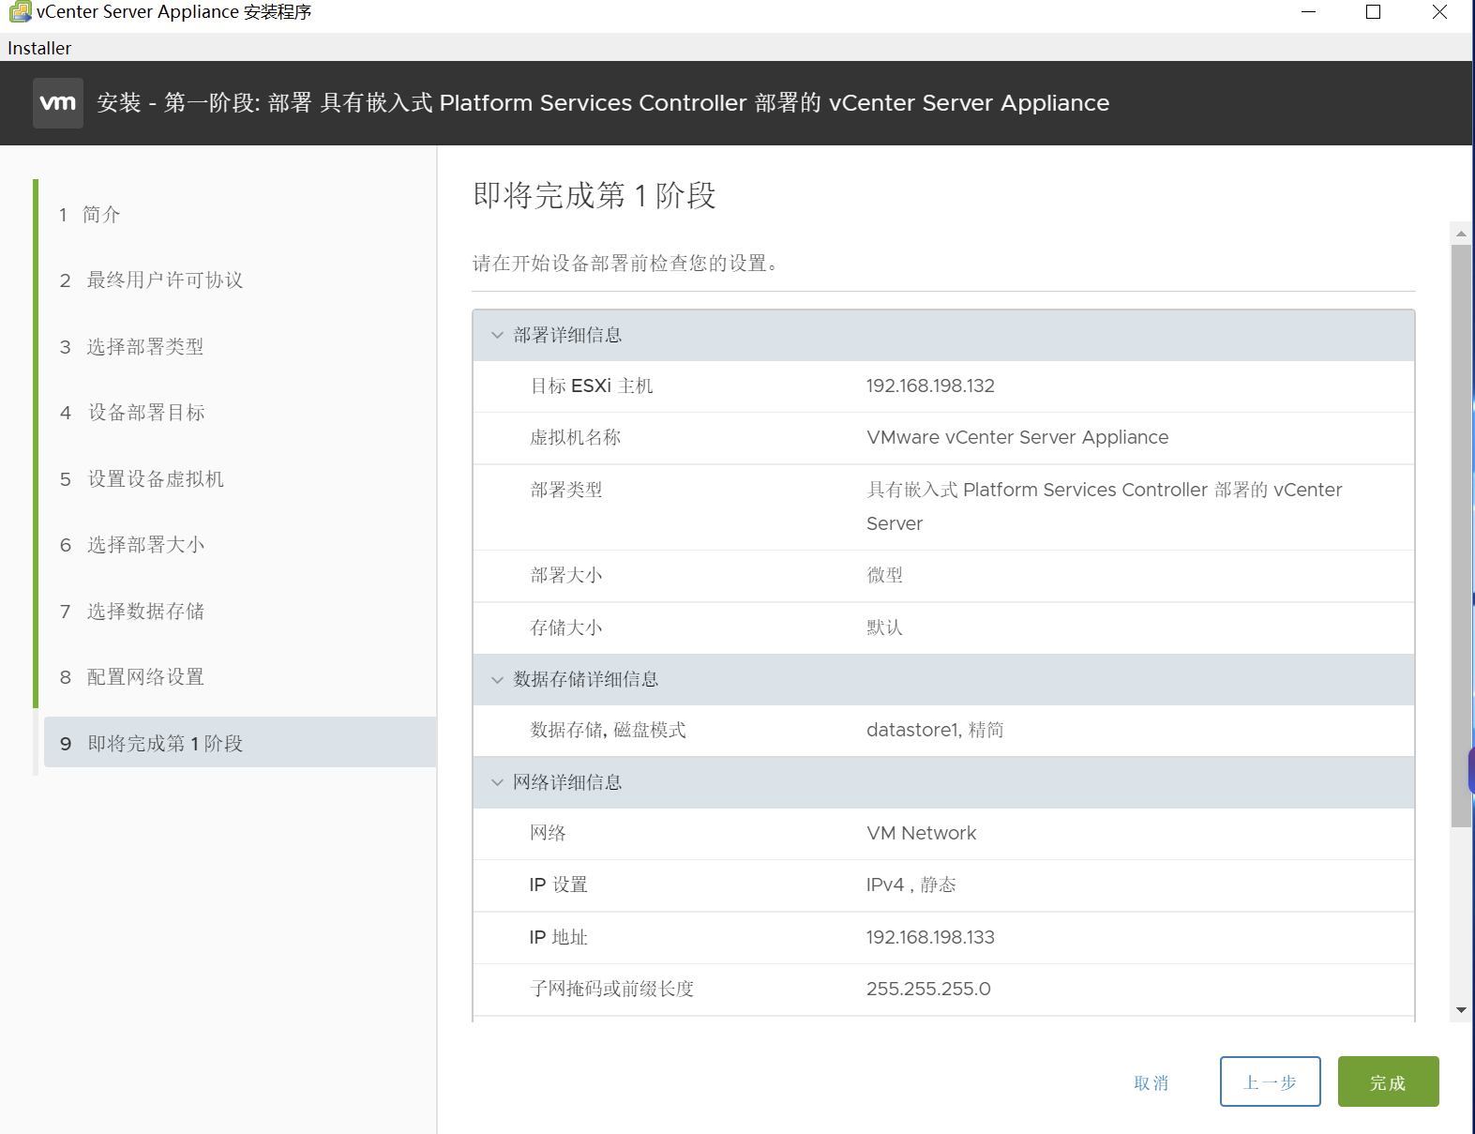
Task: Collapse the 数据存储详细信息 section
Action: click(x=497, y=679)
